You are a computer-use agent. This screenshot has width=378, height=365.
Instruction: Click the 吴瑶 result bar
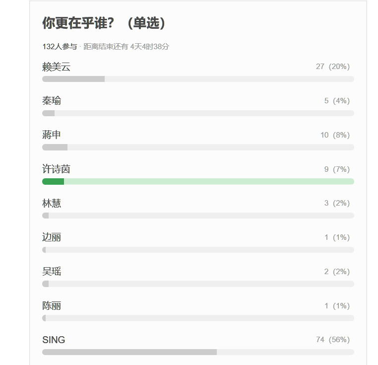click(x=198, y=284)
